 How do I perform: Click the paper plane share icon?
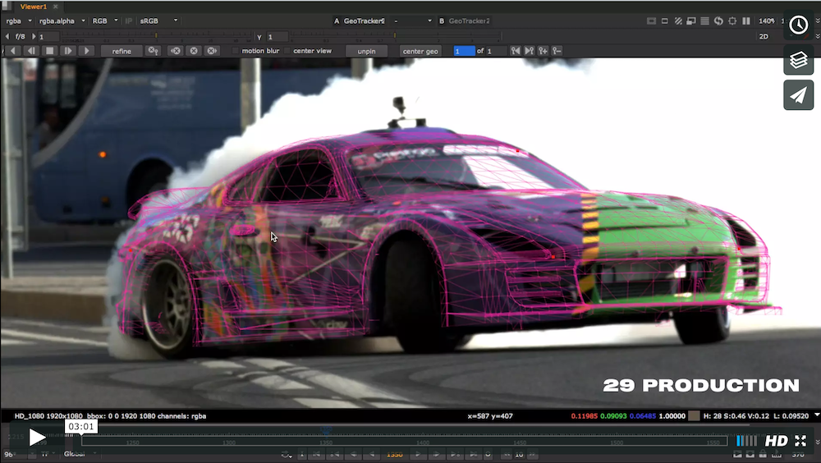798,95
